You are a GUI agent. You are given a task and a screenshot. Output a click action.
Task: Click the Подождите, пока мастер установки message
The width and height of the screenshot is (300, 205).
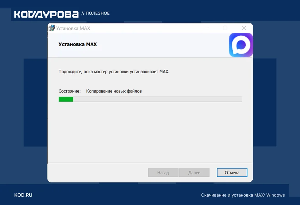[114, 72]
